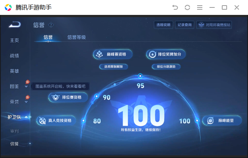Open 审判 sub-item in sidebar
248x158 pixels.
coord(14,131)
